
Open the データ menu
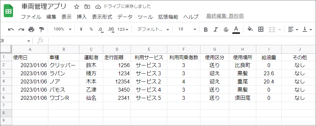(x=125, y=17)
